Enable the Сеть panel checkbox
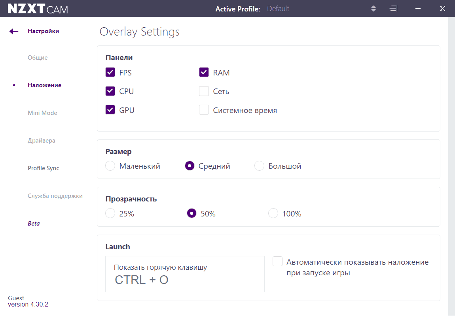The height and width of the screenshot is (316, 455). (x=204, y=91)
